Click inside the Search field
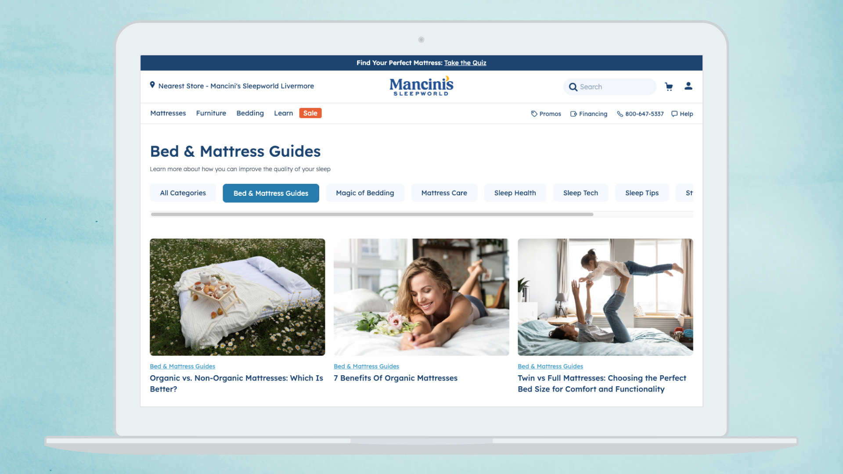Screen dimensions: 843x474 coord(615,87)
